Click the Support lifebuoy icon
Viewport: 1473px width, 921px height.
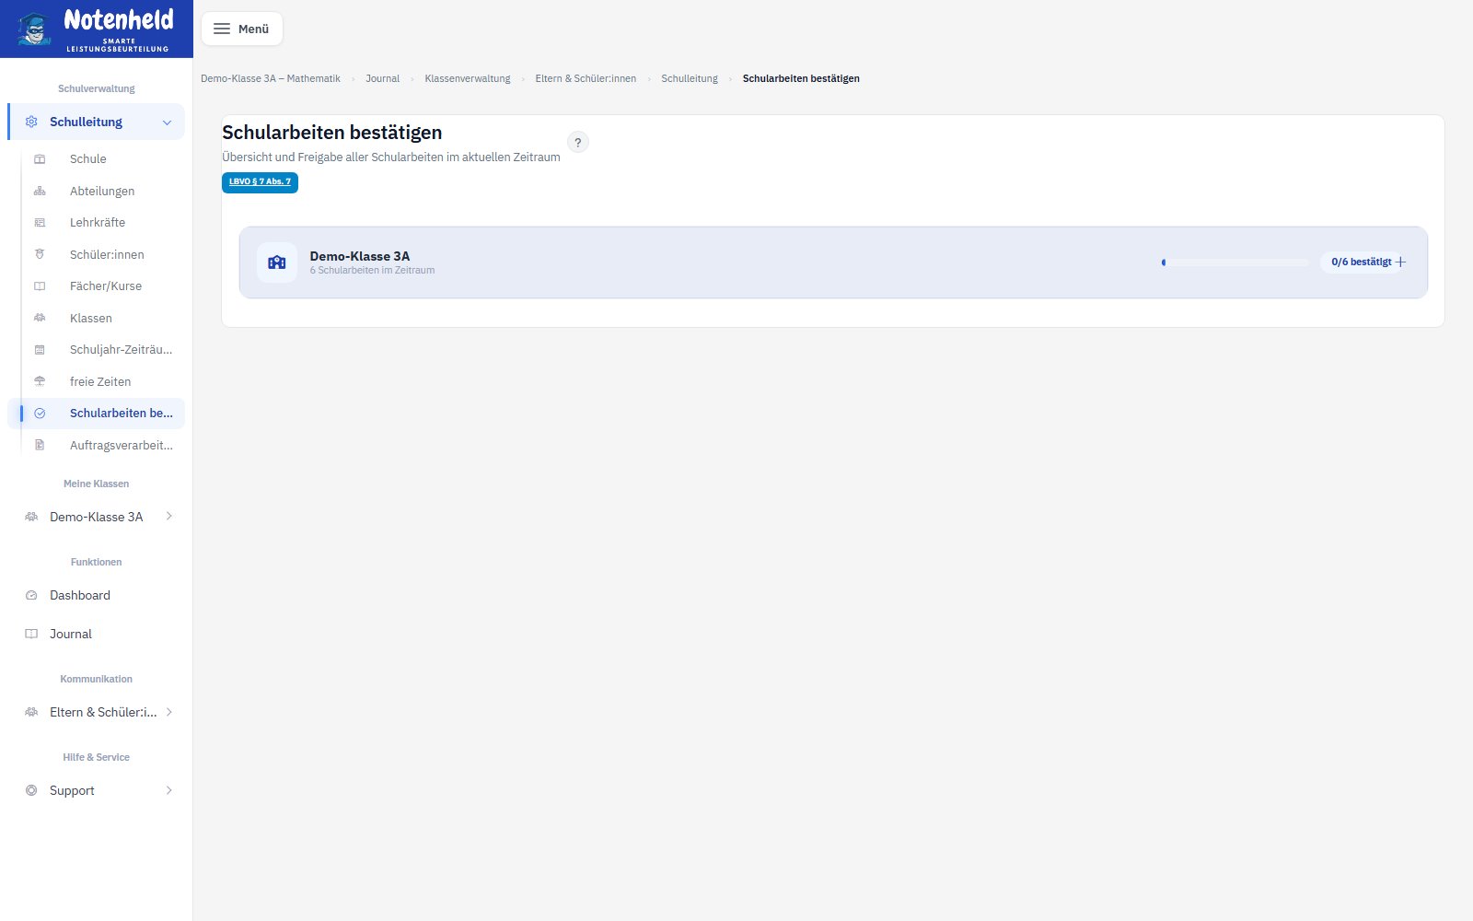click(31, 790)
